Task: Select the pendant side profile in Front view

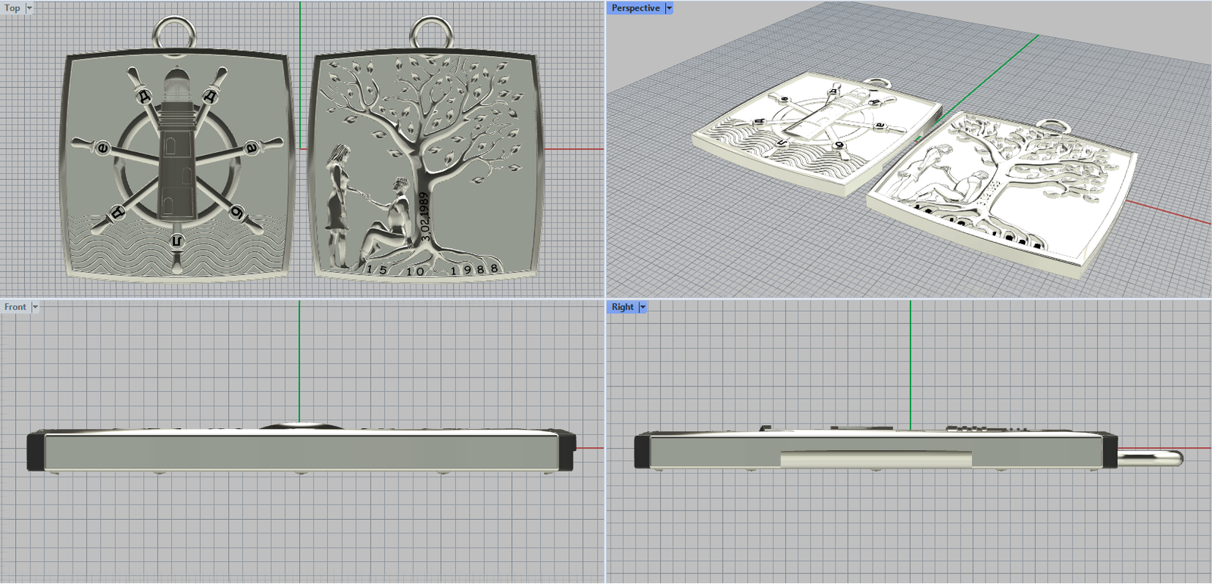Action: 301,449
